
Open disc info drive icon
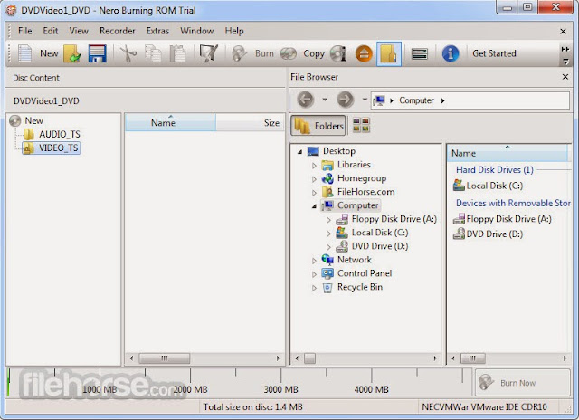(x=338, y=53)
